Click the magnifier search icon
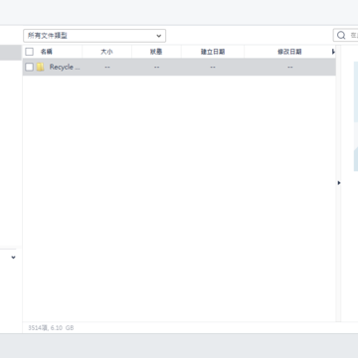The image size is (358, 358). [x=341, y=35]
